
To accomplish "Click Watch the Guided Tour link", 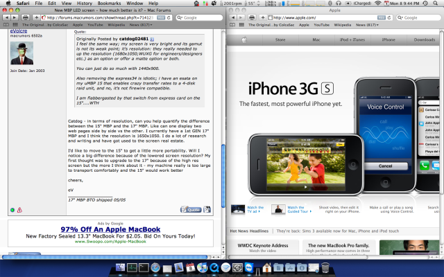I will [299, 209].
